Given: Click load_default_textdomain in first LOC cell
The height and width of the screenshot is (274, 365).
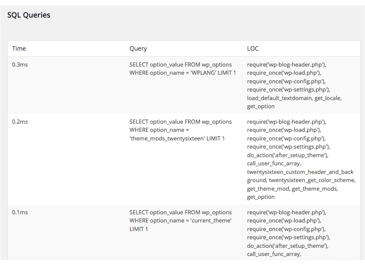Looking at the screenshot, I should point(279,98).
